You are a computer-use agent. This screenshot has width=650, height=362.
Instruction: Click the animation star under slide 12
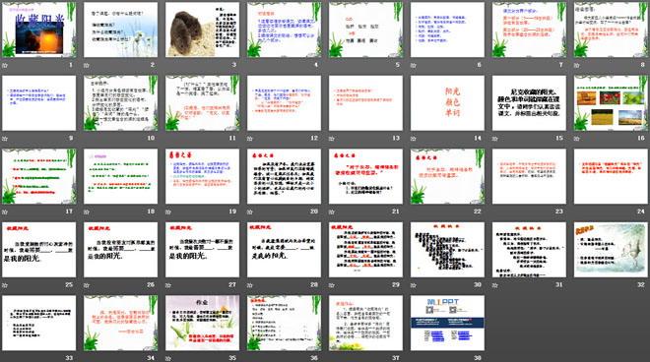(249, 139)
